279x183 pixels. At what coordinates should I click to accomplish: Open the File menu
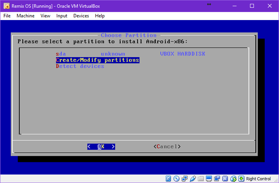pyautogui.click(x=7, y=16)
